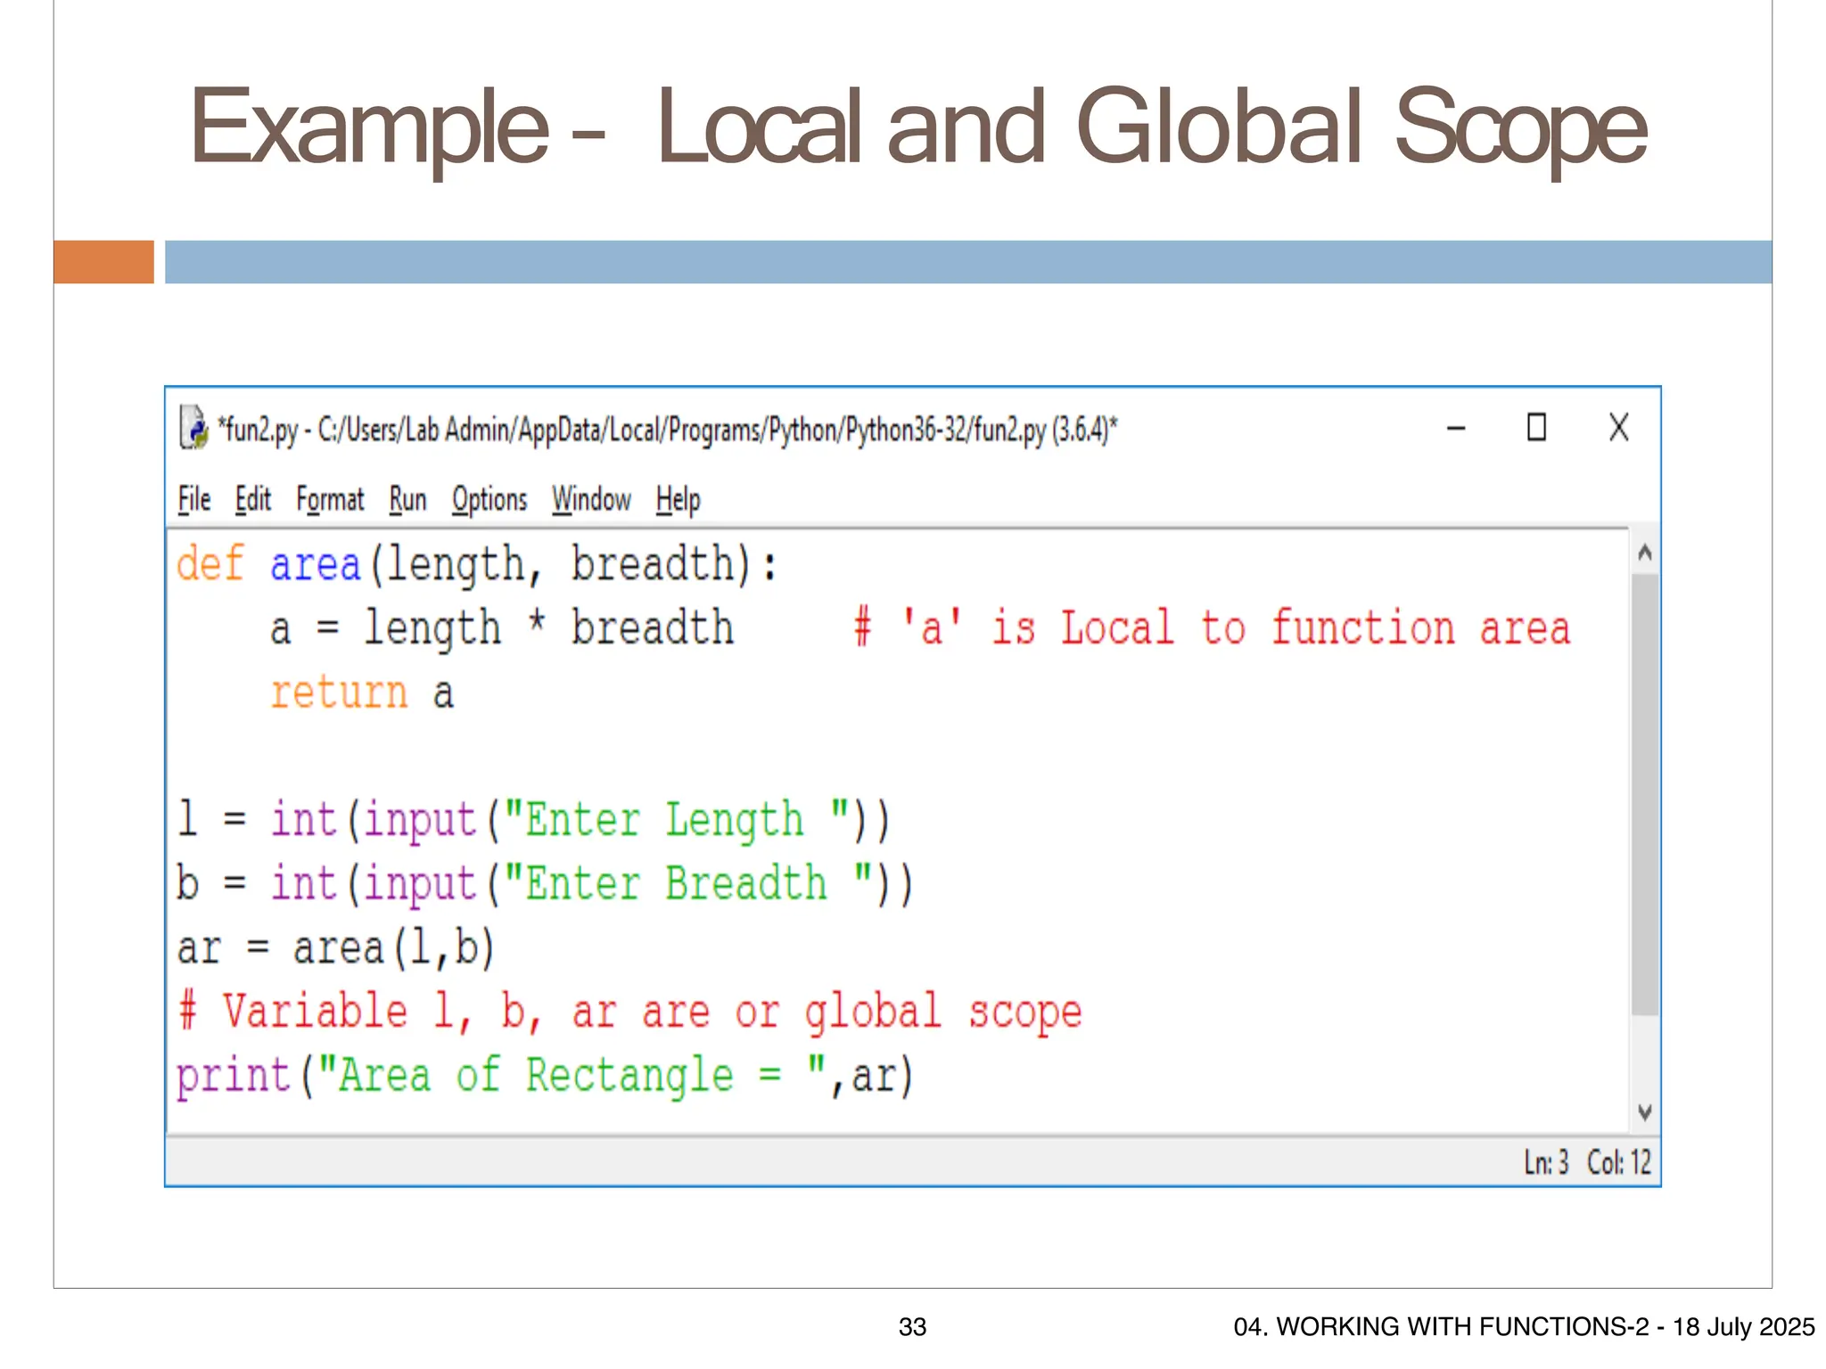Open the Help menu
The width and height of the screenshot is (1826, 1369).
pyautogui.click(x=678, y=500)
